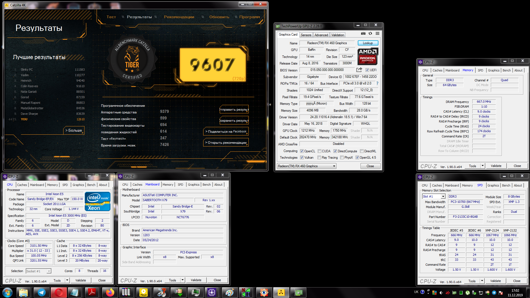Click the GPU-Z refresh icon
The height and width of the screenshot is (298, 530).
370,33
